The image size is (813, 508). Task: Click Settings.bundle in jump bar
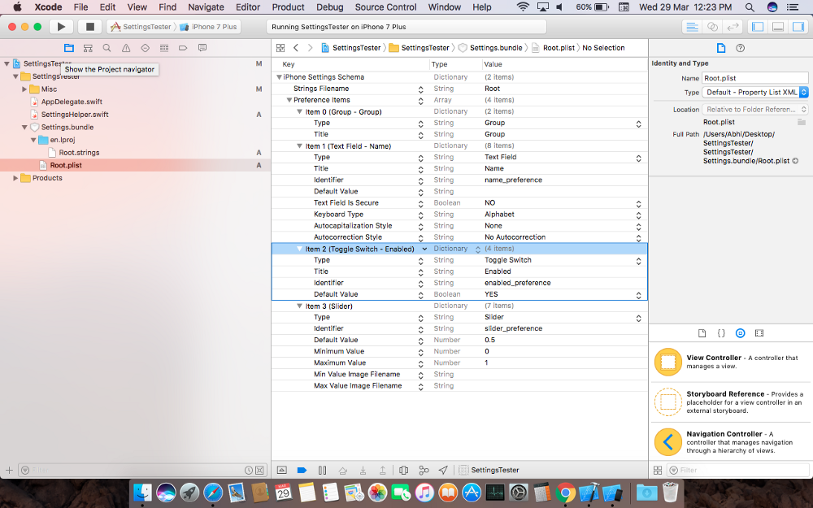click(x=490, y=48)
